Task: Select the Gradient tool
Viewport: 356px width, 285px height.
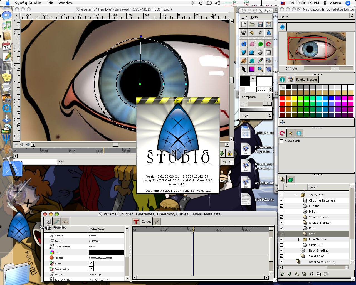Action: (x=252, y=69)
